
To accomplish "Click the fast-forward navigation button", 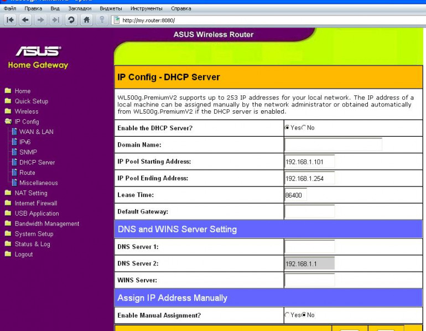I will (56, 20).
